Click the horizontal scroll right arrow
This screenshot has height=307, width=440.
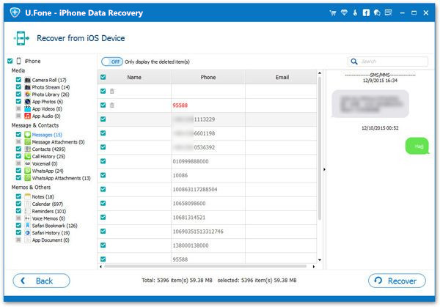click(x=314, y=267)
